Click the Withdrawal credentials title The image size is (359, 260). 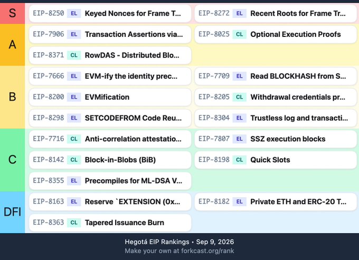[298, 97]
